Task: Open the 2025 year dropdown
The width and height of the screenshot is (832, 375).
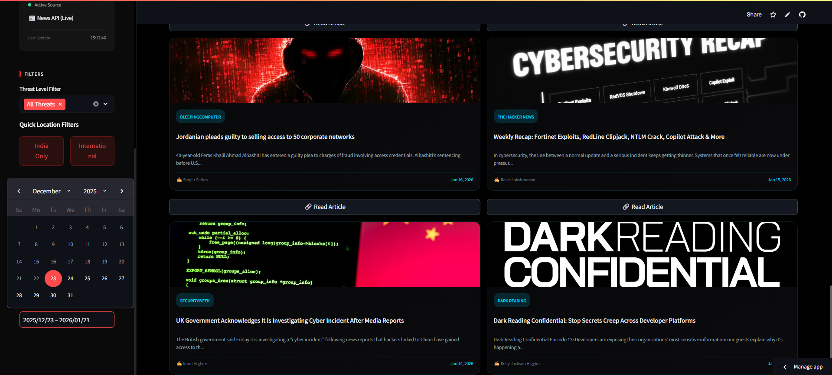Action: pos(95,191)
